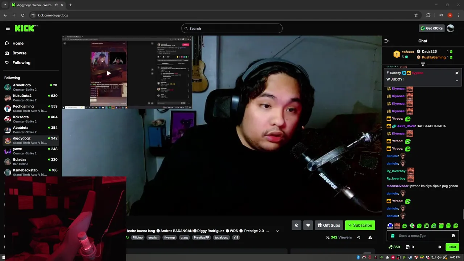Viewport: 464px width, 261px height.
Task: Click the KICK logo
Action: click(26, 28)
